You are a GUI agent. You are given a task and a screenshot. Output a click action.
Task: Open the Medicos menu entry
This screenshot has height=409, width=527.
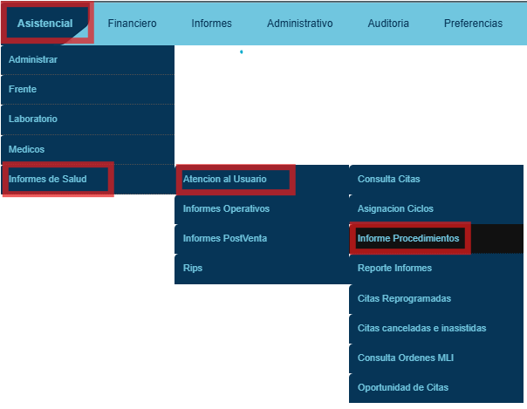pos(27,149)
